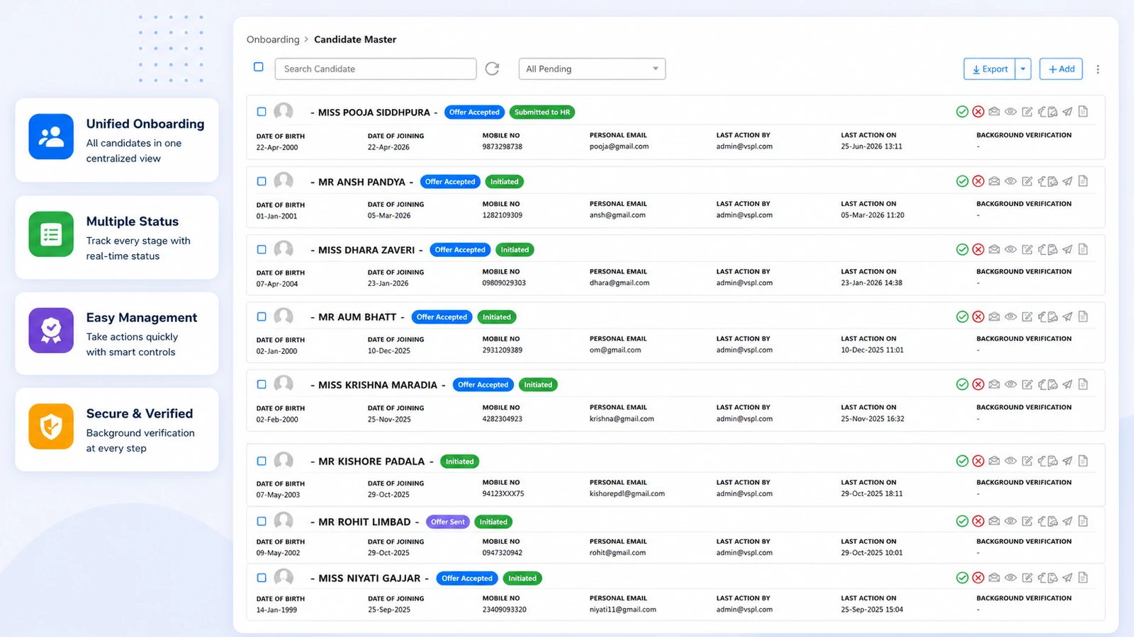Select Aum Bhatt's checkbox
This screenshot has width=1134, height=637.
(262, 316)
